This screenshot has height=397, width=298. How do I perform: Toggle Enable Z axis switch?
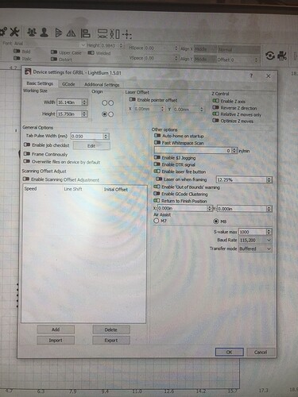(x=215, y=101)
